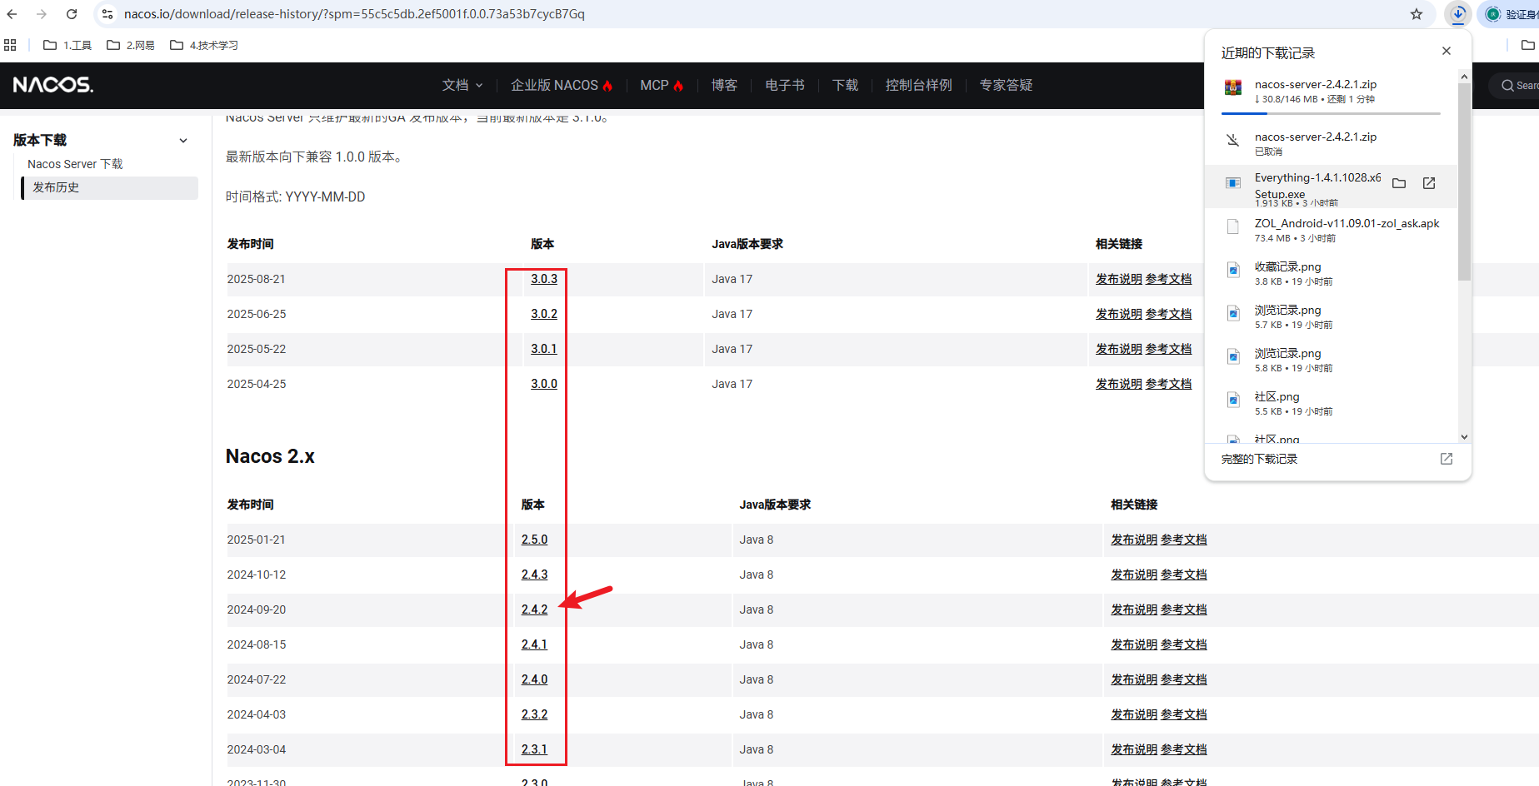1539x786 pixels.
Task: Open version 2.4.1 download link
Action: click(x=535, y=644)
